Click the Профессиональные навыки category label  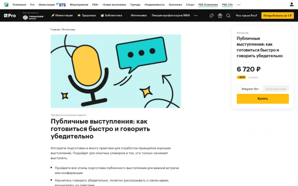tap(69, 115)
